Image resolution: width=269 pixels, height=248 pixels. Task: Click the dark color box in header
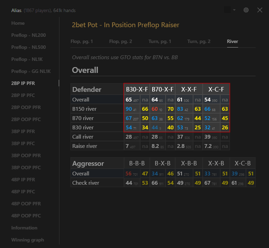point(227,10)
